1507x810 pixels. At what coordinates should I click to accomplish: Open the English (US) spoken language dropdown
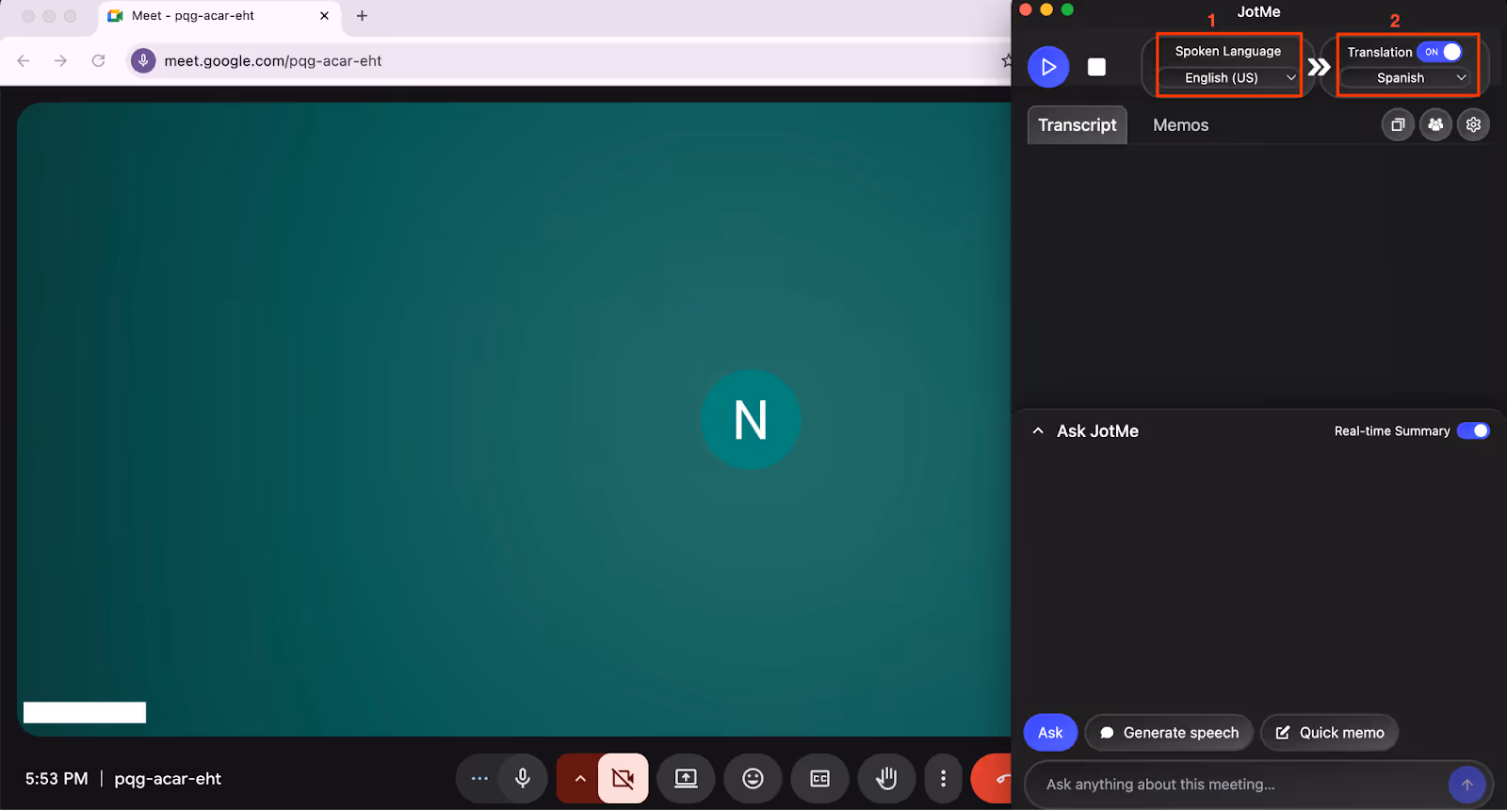[1229, 77]
